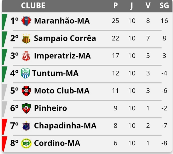Open the Maranhão-MA team name link
This screenshot has width=173, height=154.
62,21
